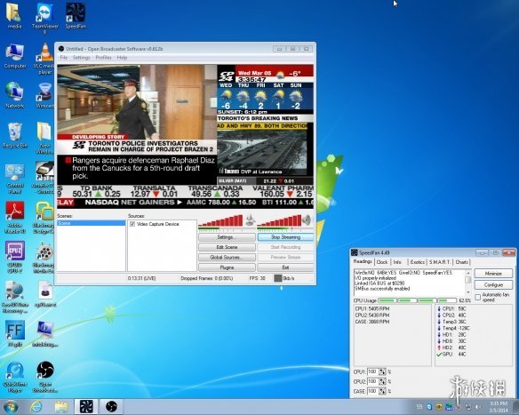Screen dimensions: 519x415
Task: Switch to the S.M.A.R.T. tab in SpeedFan
Action: [x=440, y=262]
